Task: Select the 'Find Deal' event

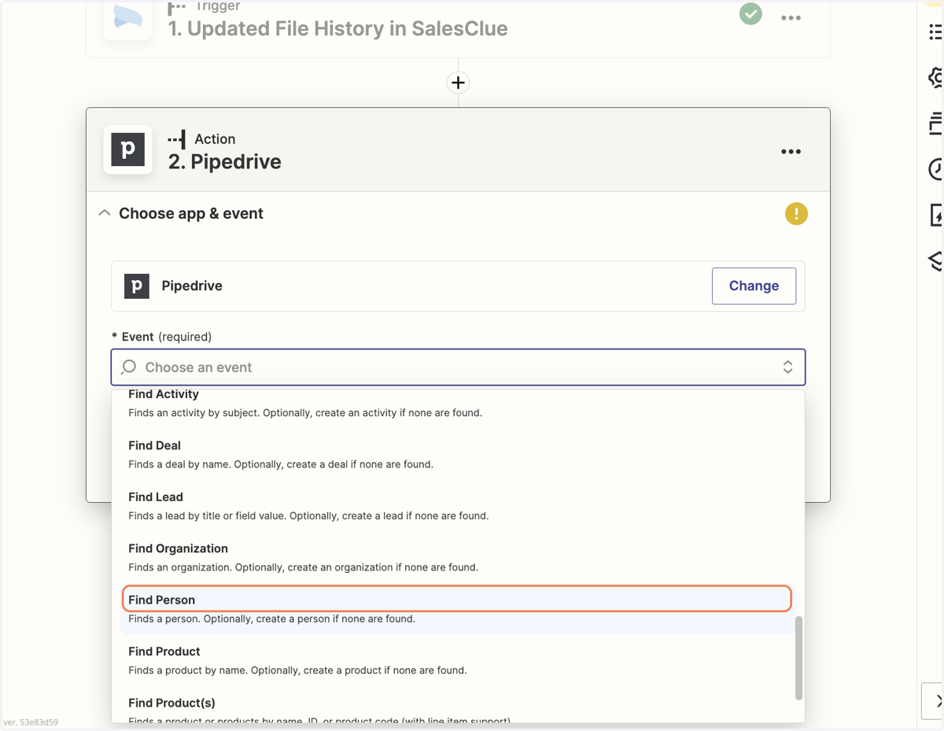Action: (x=458, y=454)
